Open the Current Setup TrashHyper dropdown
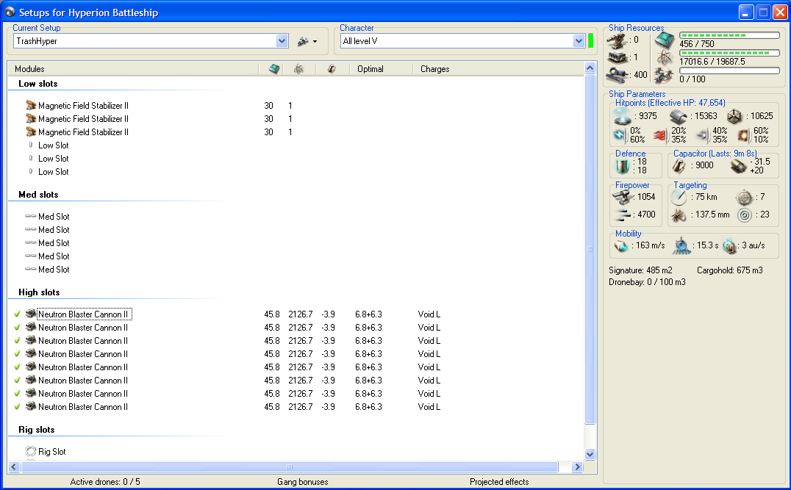The width and height of the screenshot is (791, 490). [x=282, y=41]
